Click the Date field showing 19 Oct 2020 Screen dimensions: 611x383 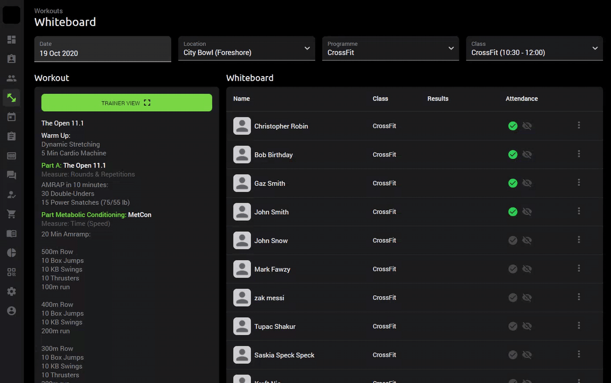click(103, 49)
